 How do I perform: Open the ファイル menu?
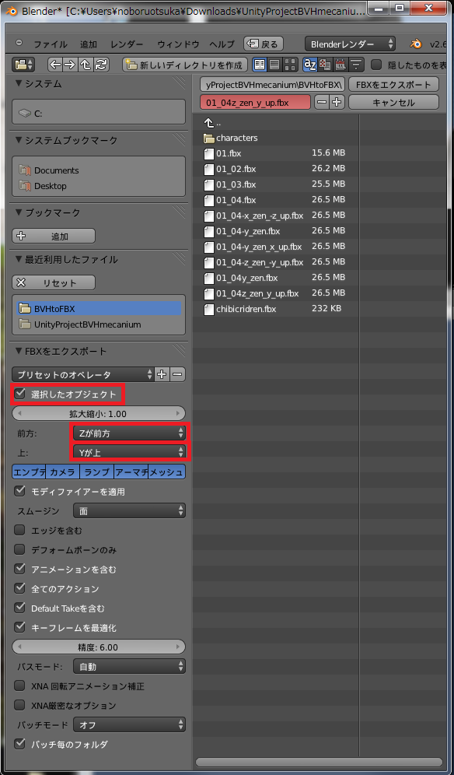51,44
